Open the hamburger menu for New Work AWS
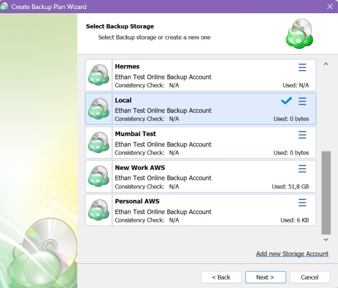Viewport: 338px width, 288px height. coord(303,169)
